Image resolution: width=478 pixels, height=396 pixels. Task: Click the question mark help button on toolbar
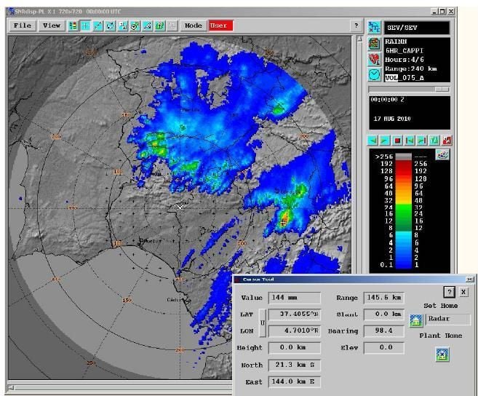pos(356,26)
